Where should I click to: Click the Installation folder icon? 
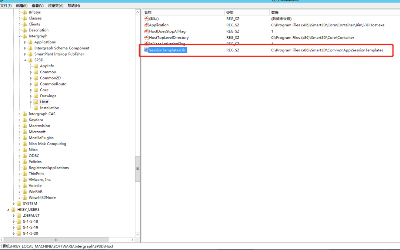click(36, 108)
